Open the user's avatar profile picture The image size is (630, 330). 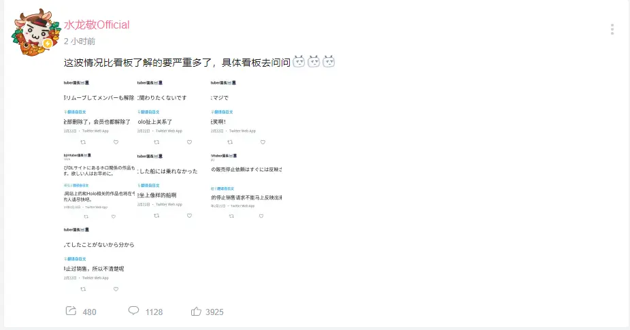[x=35, y=32]
